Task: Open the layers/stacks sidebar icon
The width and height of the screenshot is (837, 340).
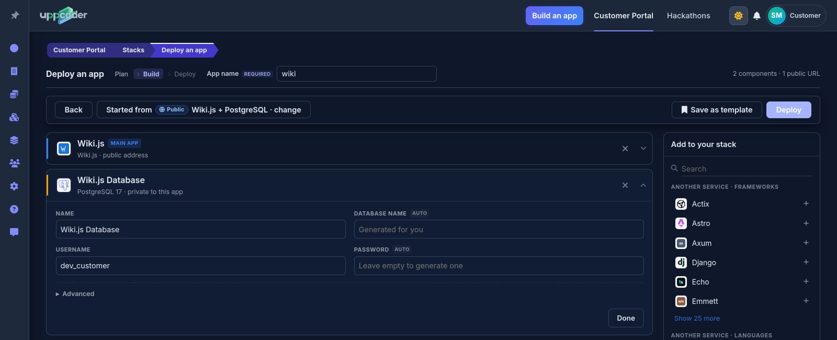Action: click(x=14, y=140)
